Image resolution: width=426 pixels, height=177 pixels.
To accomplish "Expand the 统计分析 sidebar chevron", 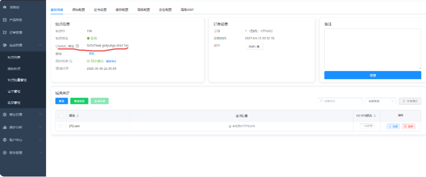I will click(40, 127).
